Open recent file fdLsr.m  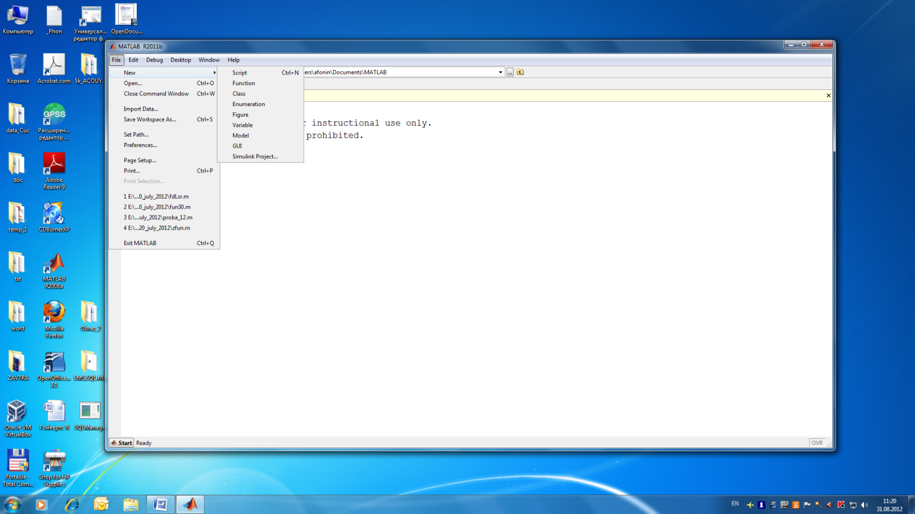[x=164, y=196]
